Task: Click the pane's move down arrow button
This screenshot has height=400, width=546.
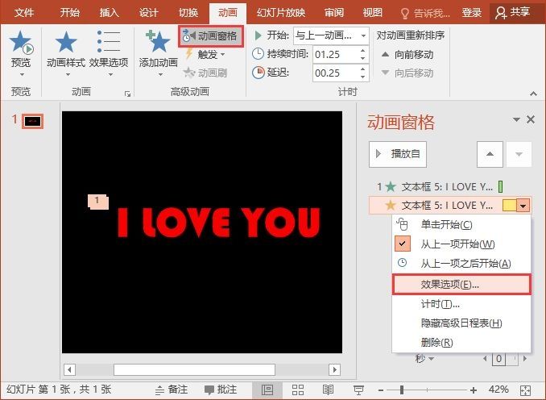Action: pyautogui.click(x=519, y=154)
